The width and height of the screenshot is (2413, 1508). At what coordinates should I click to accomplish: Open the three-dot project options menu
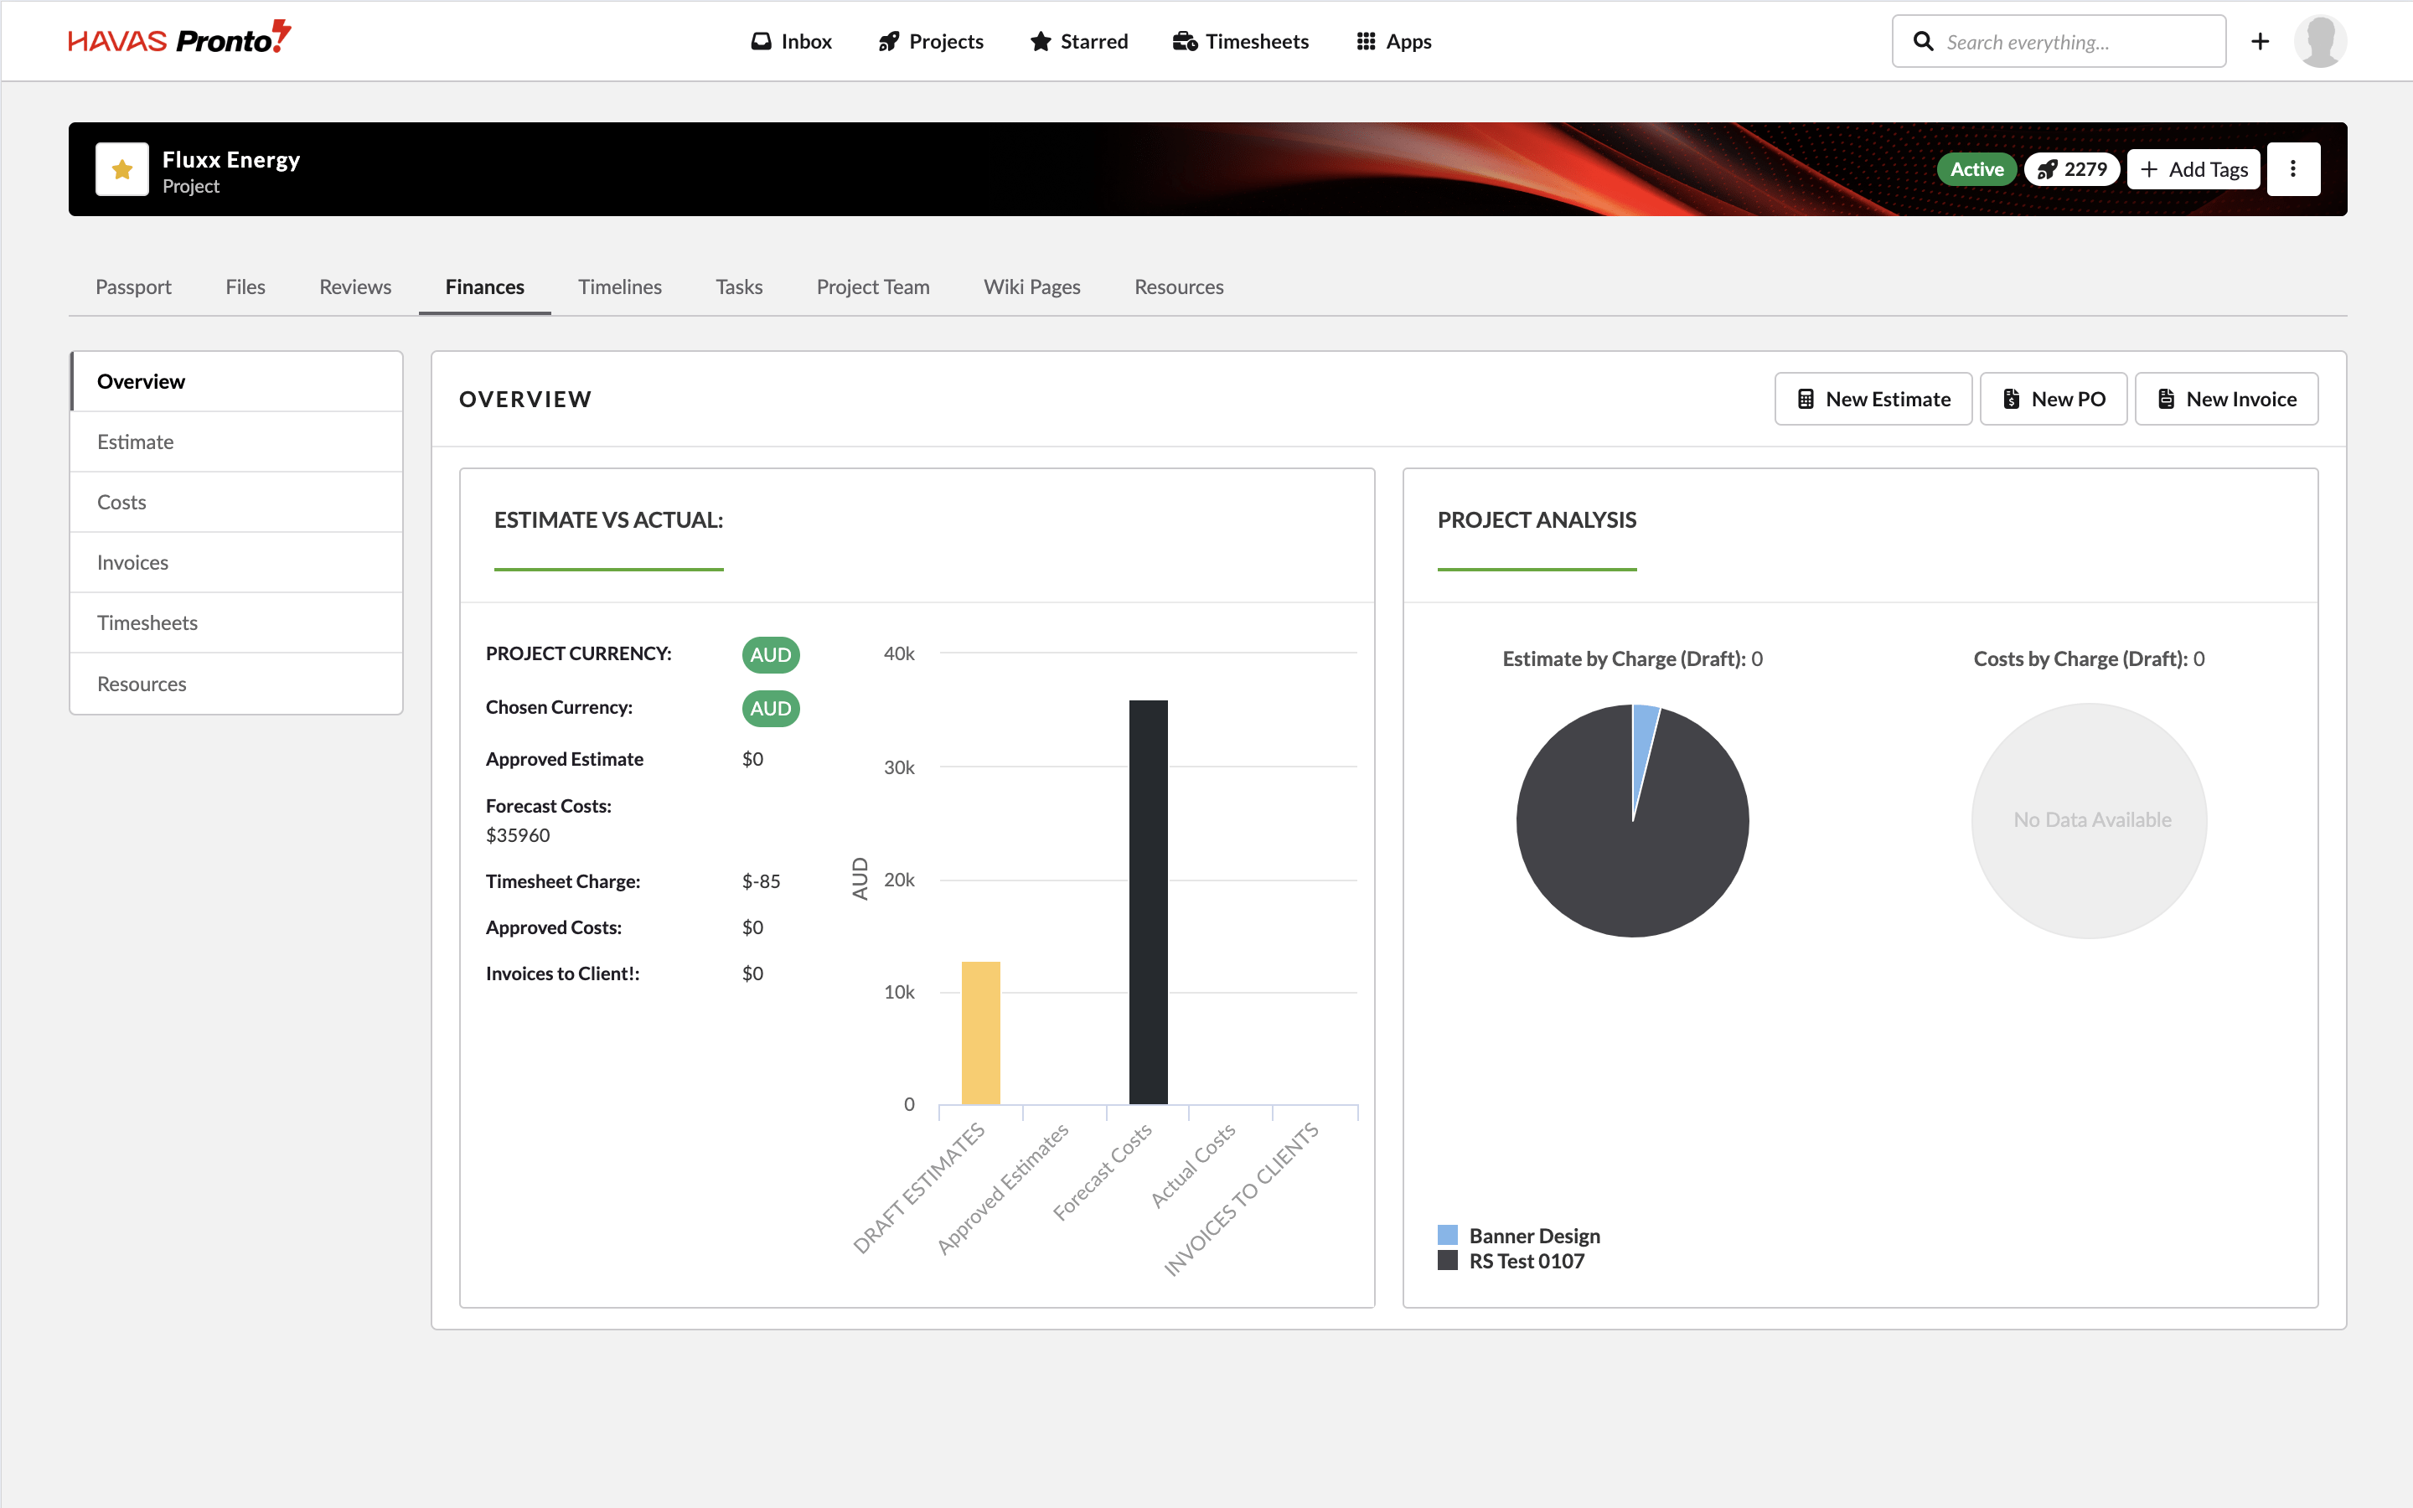point(2293,169)
